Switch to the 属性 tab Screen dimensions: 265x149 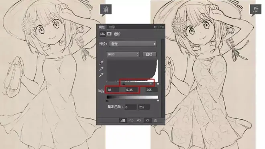coord(102,27)
